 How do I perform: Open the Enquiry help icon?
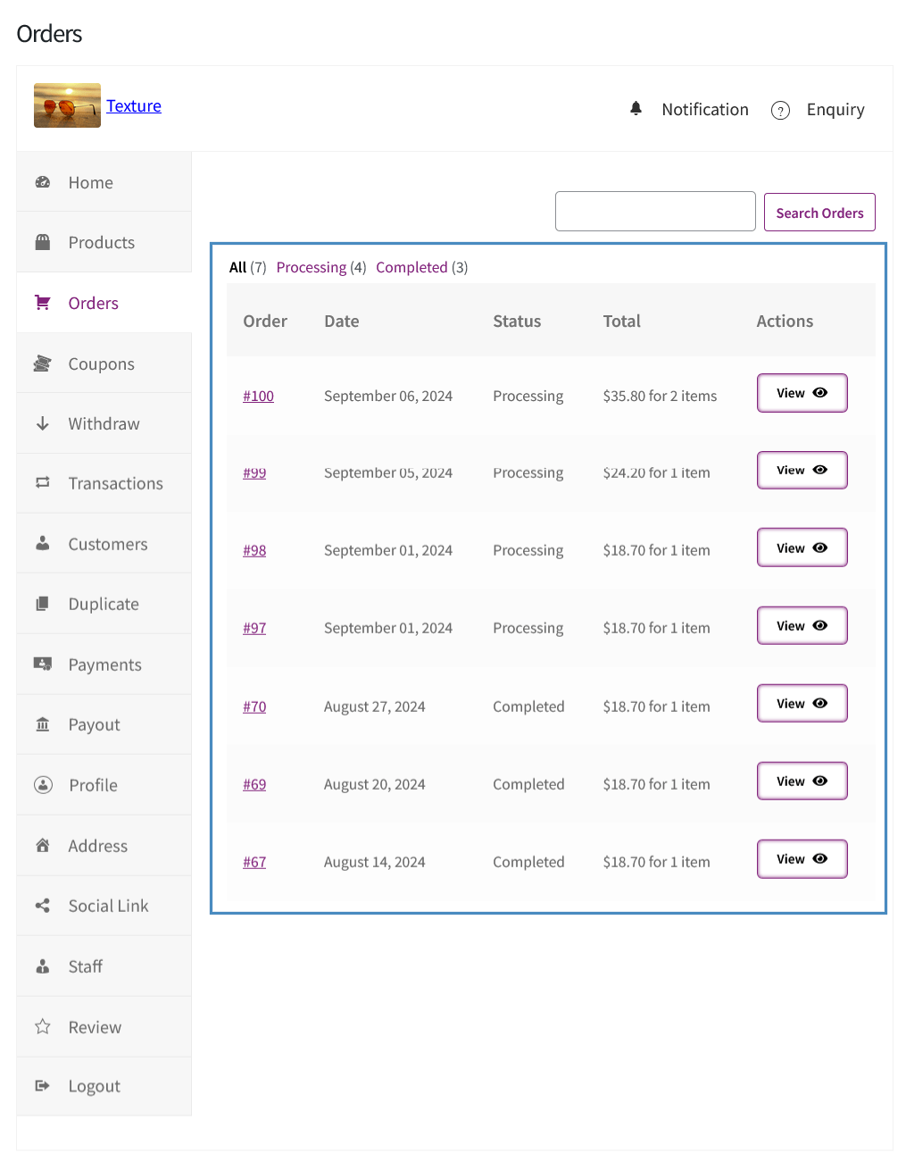point(780,110)
